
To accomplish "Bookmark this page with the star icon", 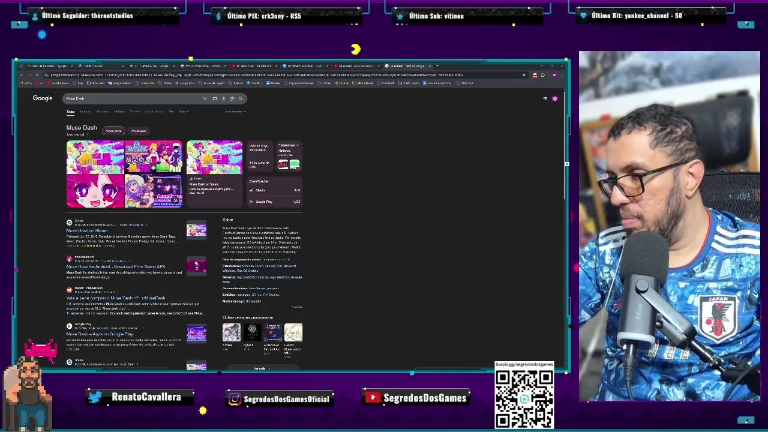I will pyautogui.click(x=524, y=75).
